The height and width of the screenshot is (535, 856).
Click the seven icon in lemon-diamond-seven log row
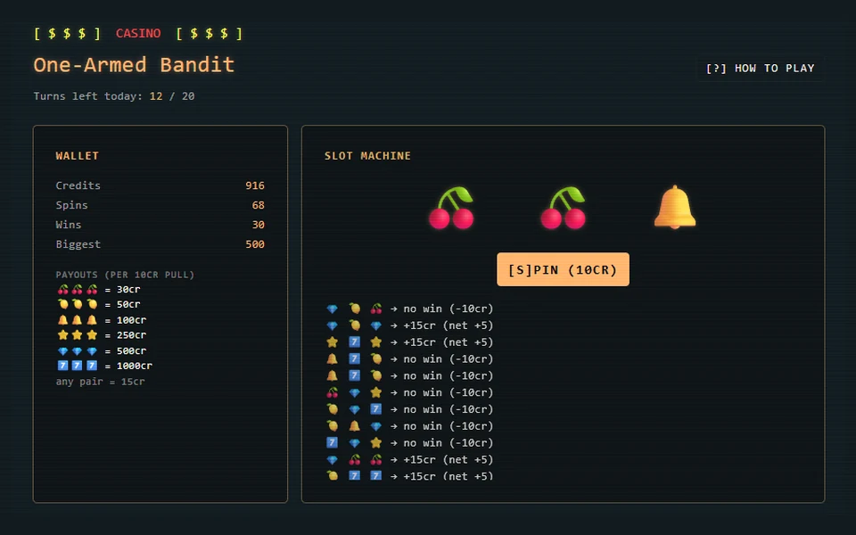pyautogui.click(x=376, y=409)
